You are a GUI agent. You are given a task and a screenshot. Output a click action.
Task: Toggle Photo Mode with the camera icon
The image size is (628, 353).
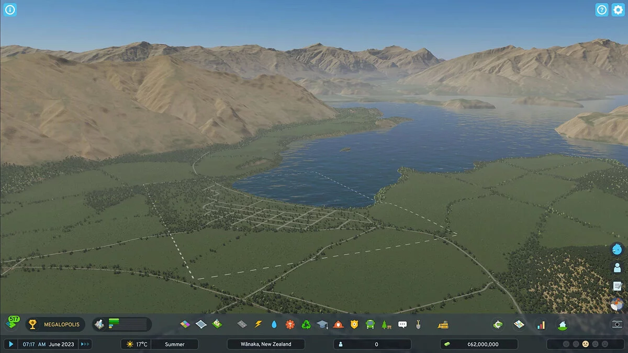pos(616,324)
